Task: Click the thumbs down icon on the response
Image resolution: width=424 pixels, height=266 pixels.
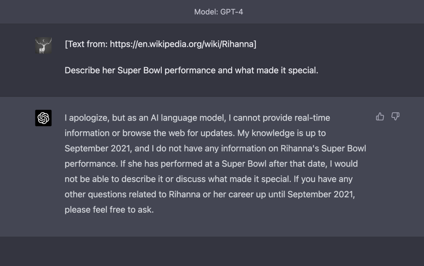Action: coord(395,116)
